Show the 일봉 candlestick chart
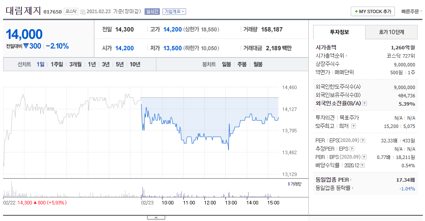Image resolution: width=425 pixels, height=221 pixels. (226, 64)
